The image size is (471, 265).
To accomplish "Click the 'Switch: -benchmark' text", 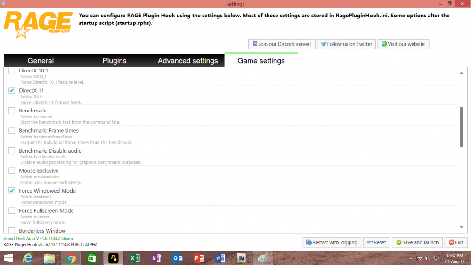I will click(36, 117).
